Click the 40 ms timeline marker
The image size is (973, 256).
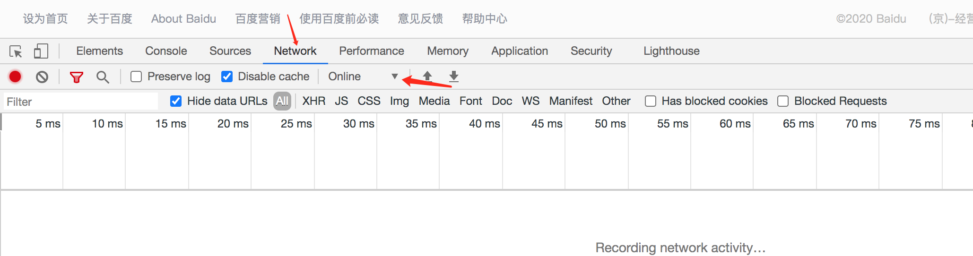[x=484, y=124]
